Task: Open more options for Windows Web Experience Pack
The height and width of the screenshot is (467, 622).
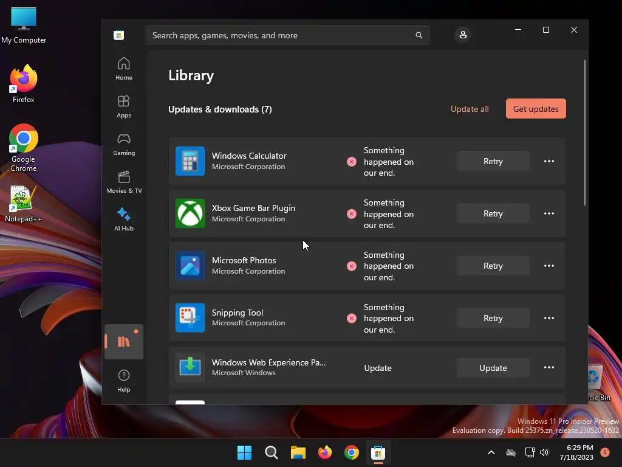Action: 549,368
